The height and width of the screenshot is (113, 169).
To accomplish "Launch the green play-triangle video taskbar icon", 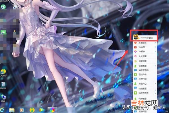I will coord(42,109).
